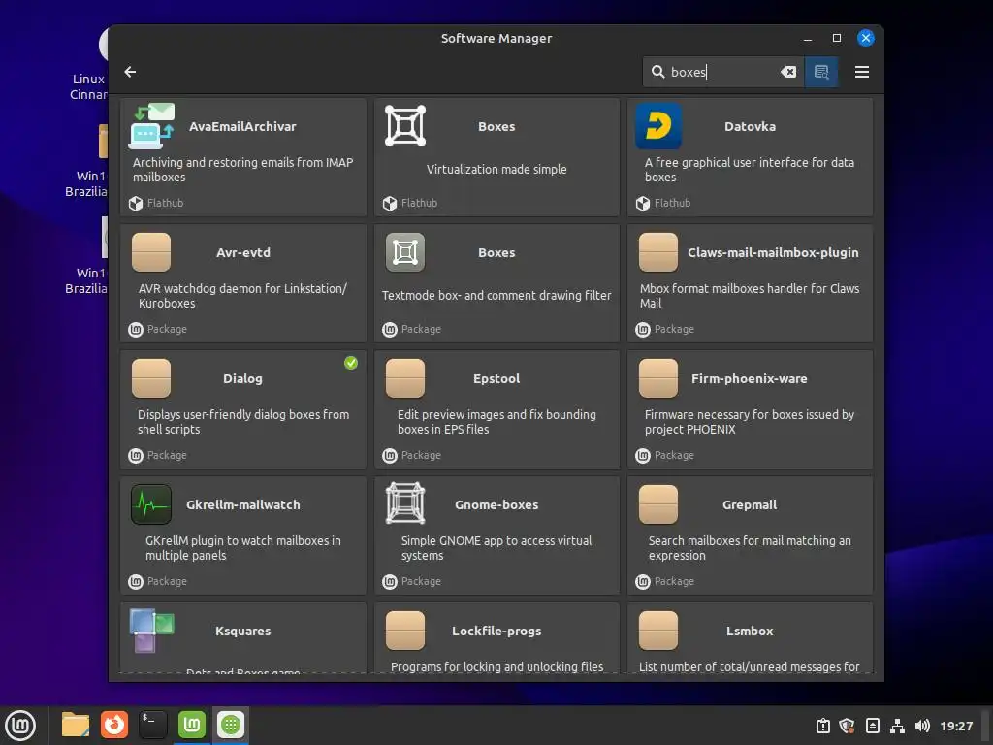Select 'Virtualization made simple' description
The image size is (993, 745).
coord(496,169)
